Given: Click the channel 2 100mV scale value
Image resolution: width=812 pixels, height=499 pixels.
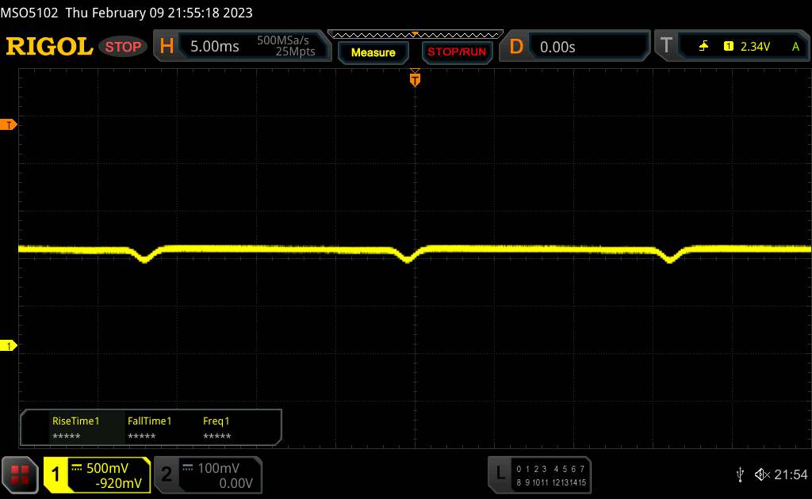Looking at the screenshot, I should [219, 468].
